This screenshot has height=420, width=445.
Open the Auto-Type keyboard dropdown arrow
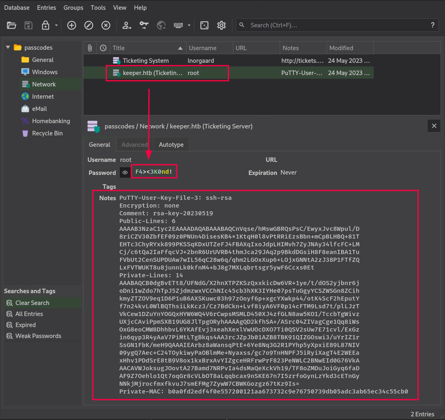tap(189, 25)
